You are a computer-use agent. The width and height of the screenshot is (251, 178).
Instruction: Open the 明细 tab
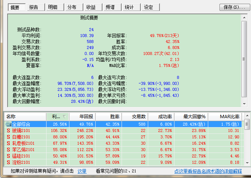point(53,7)
